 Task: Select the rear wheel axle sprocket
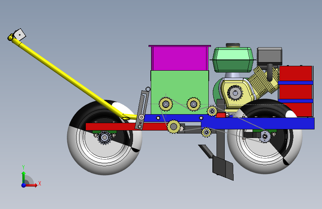pos(265,136)
